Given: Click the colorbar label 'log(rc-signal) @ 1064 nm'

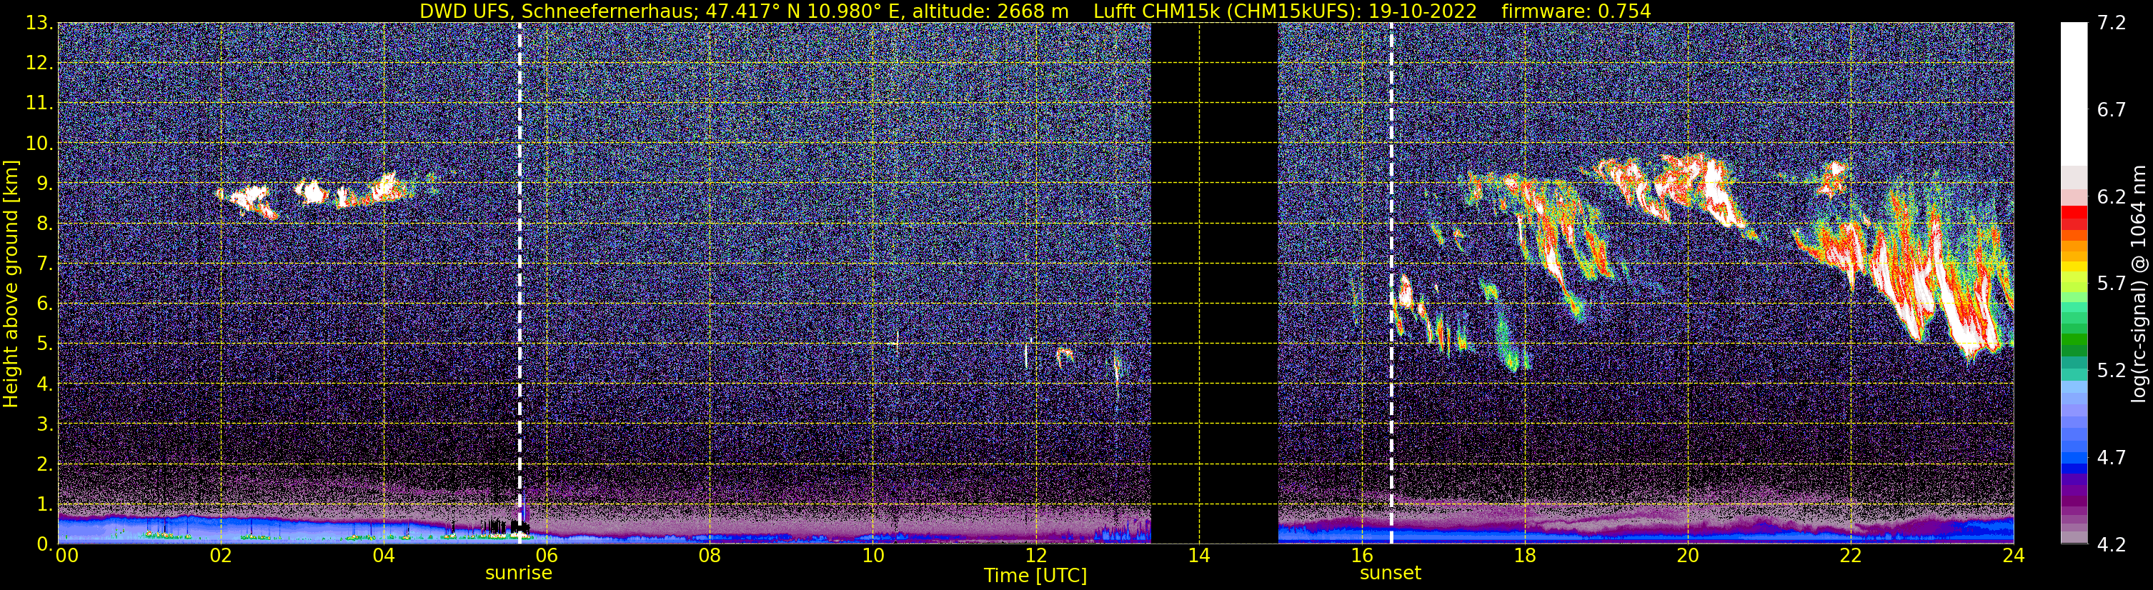Looking at the screenshot, I should click(2140, 284).
